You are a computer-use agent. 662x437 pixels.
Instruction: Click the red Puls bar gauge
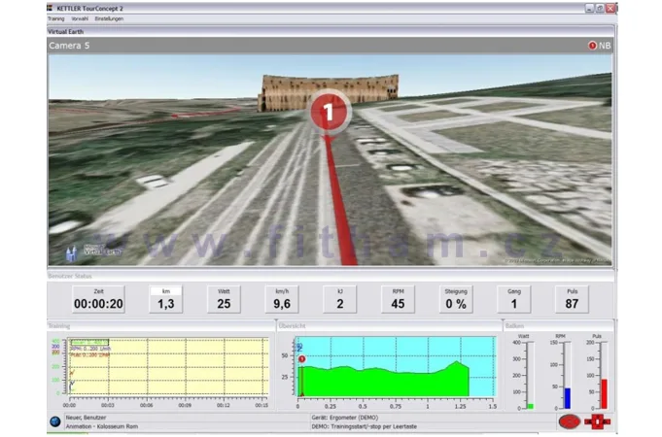pos(604,392)
